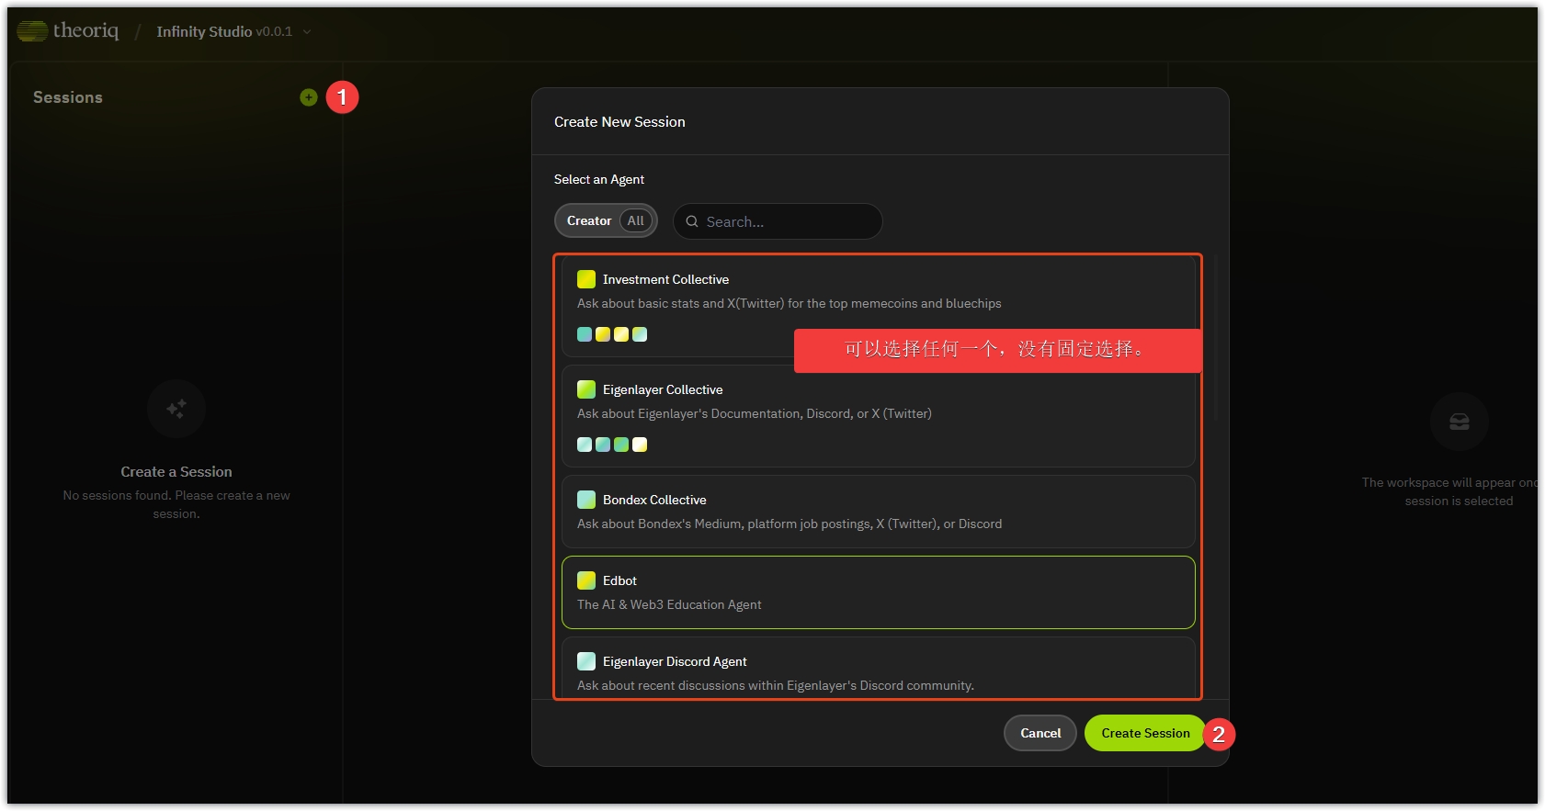Click the agent list scrollbar

coord(1216,340)
